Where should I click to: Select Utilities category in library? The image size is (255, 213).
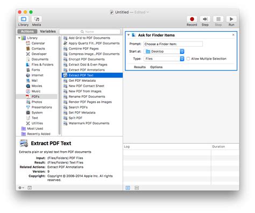click(37, 123)
